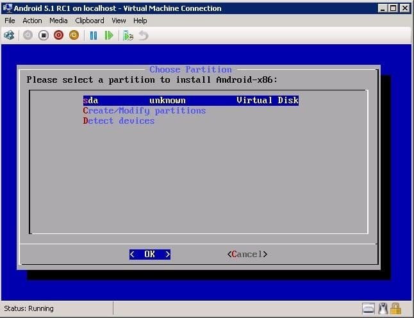This screenshot has width=414, height=318.
Task: Pause the virtual machine
Action: 94,35
